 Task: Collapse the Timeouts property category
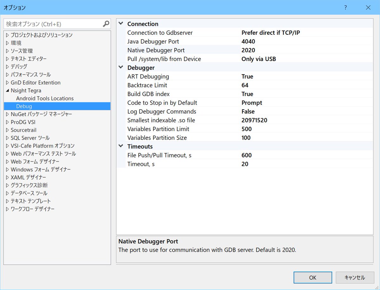coord(121,146)
